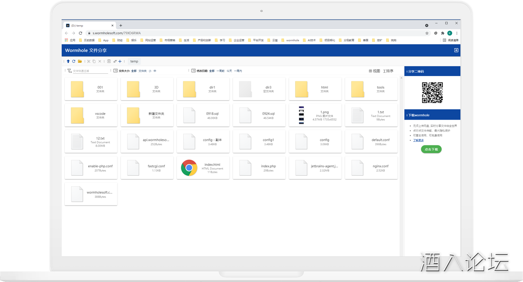The image size is (523, 282).
Task: Select the 文件夹 file size filter
Action: [142, 71]
